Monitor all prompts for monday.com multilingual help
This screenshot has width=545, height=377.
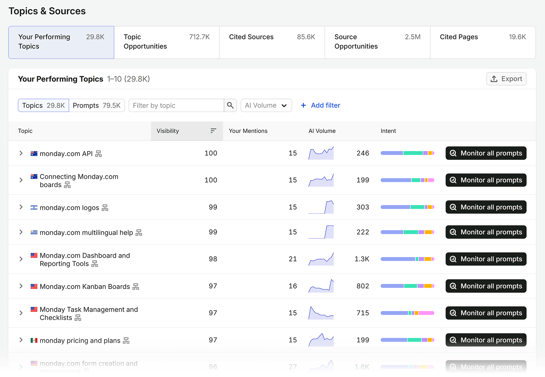tap(486, 232)
